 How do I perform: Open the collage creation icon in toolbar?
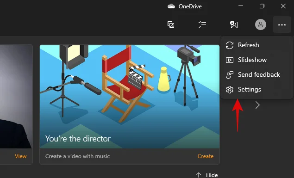[171, 25]
